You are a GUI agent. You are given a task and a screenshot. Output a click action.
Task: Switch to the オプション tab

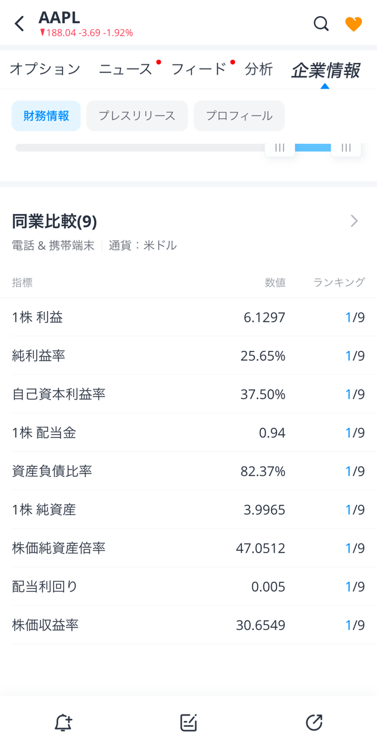pos(45,69)
